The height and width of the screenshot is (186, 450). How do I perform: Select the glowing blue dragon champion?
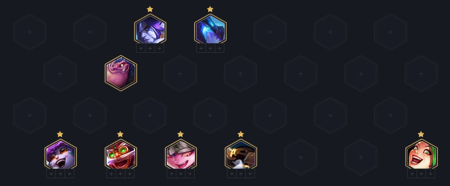point(210,30)
